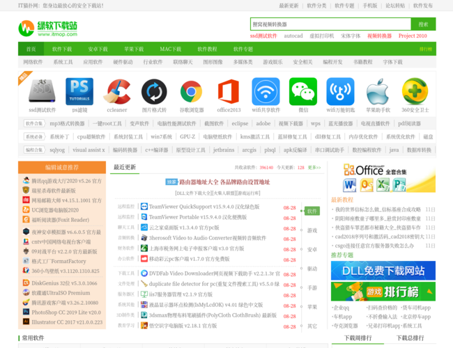Image resolution: width=453 pixels, height=348 pixels.
Task: Click the 图片格式转 converter icon
Action: pos(154,91)
